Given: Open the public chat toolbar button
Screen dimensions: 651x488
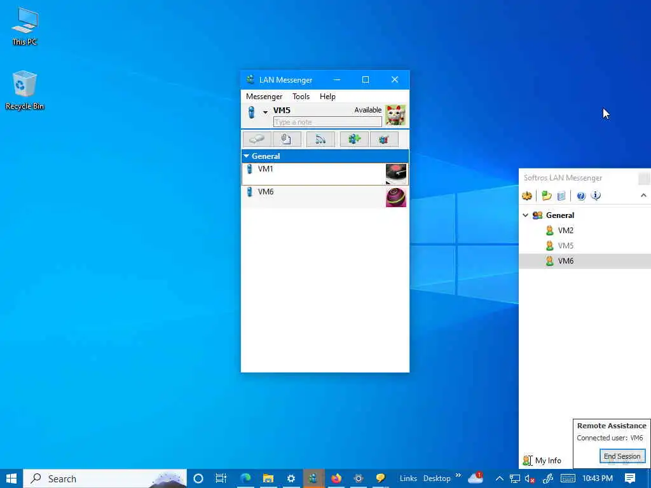Looking at the screenshot, I should (384, 139).
